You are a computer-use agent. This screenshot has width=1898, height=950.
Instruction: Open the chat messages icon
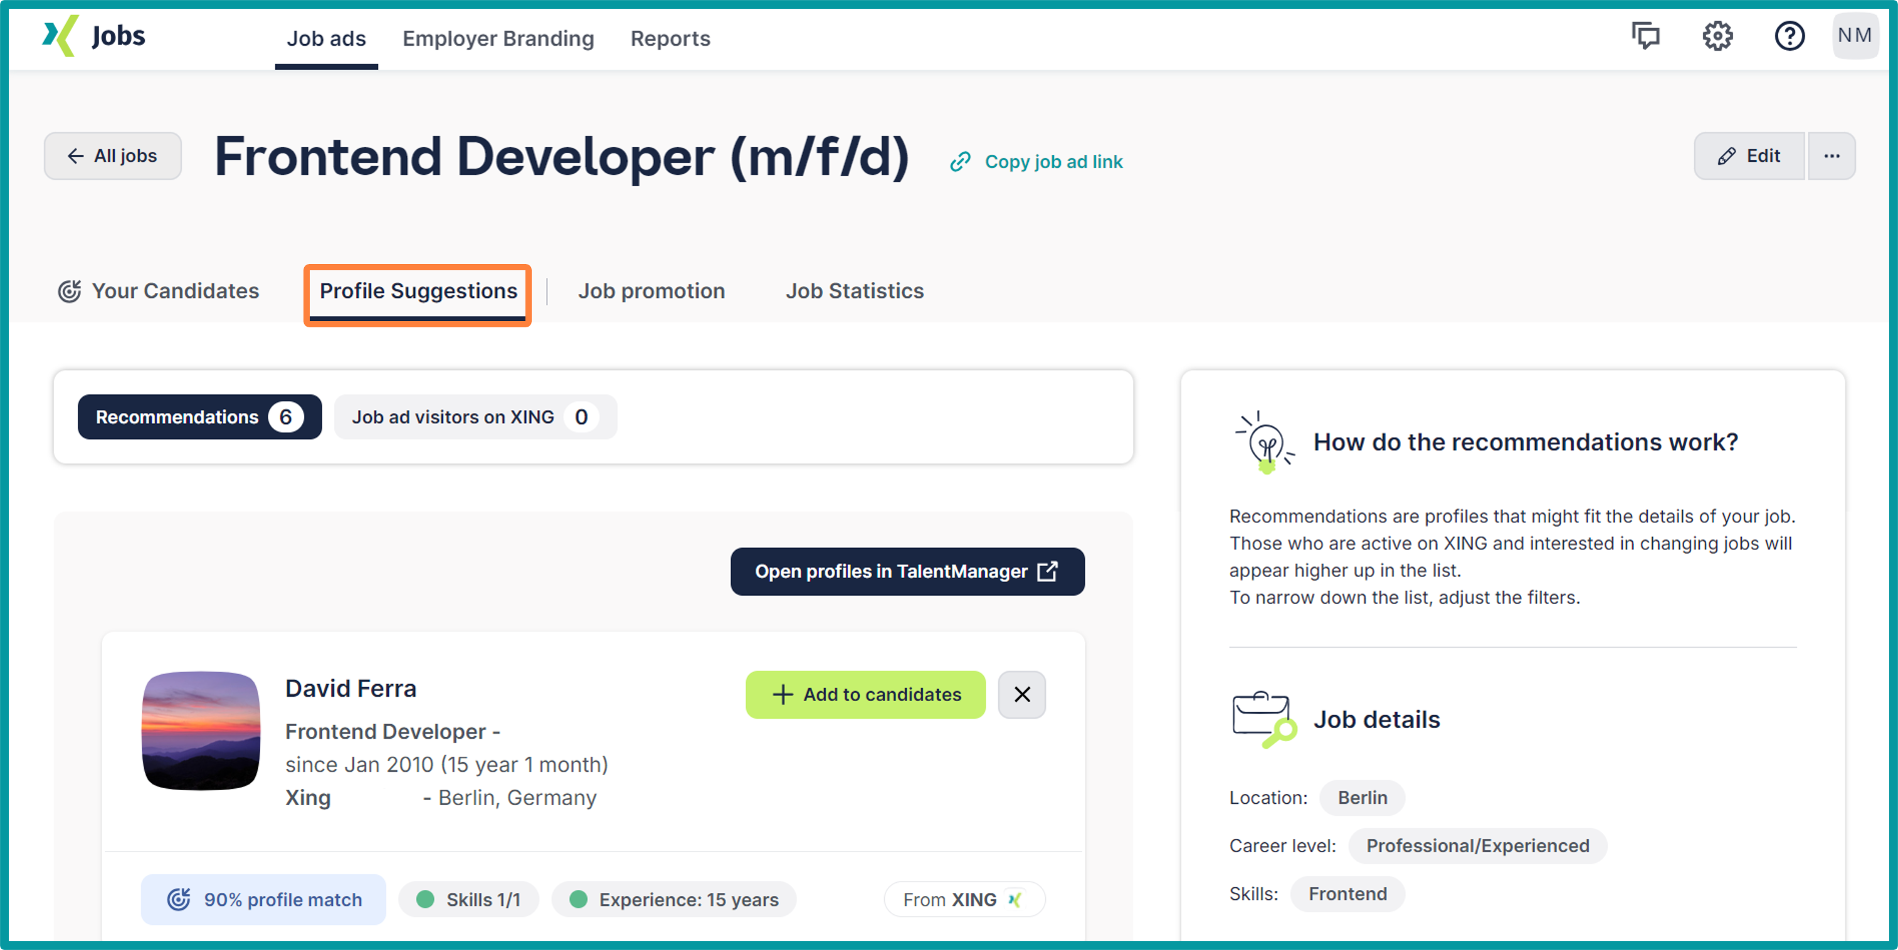1646,36
